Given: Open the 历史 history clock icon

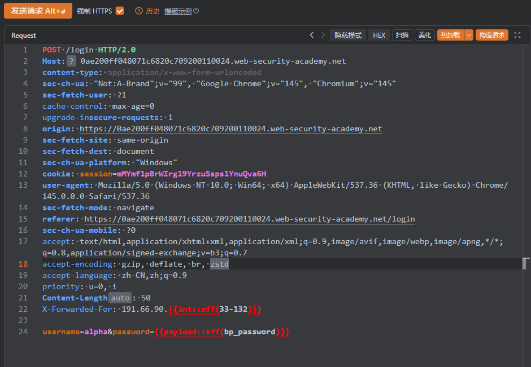Looking at the screenshot, I should 139,11.
